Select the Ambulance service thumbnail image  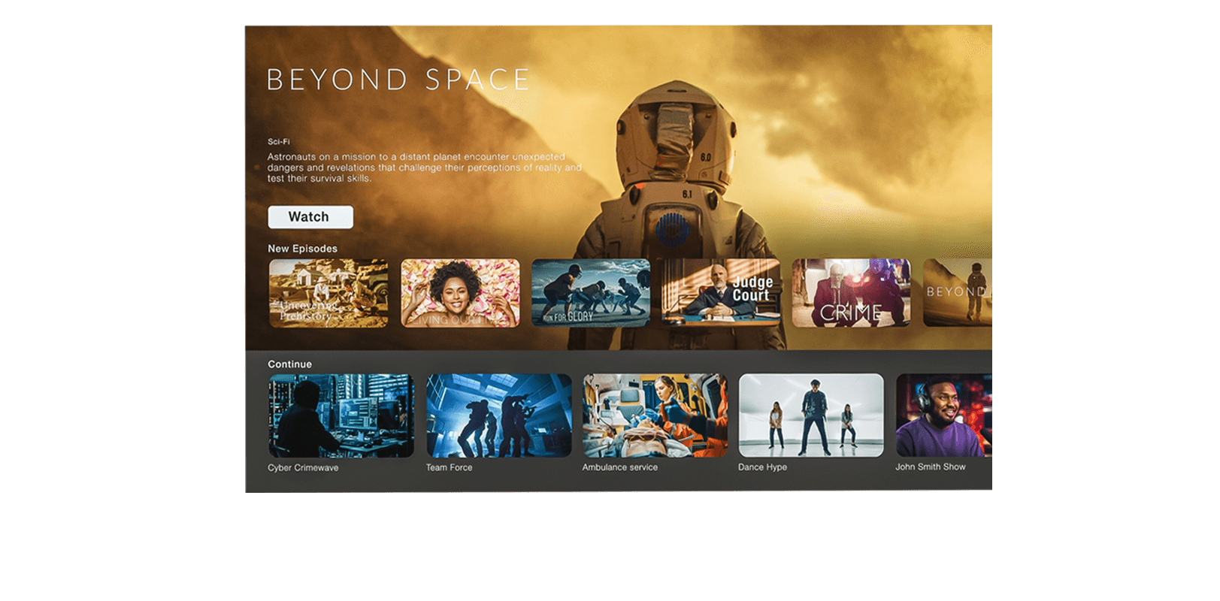(x=655, y=415)
